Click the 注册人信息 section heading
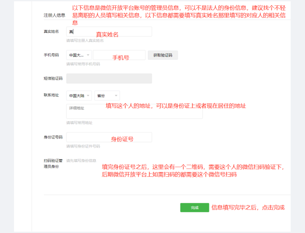Image resolution: width=305 pixels, height=233 pixels. tap(54, 15)
